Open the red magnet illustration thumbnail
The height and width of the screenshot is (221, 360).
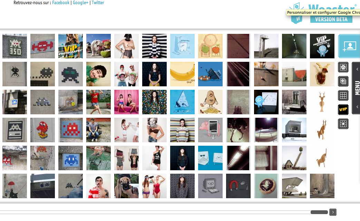coord(238,186)
